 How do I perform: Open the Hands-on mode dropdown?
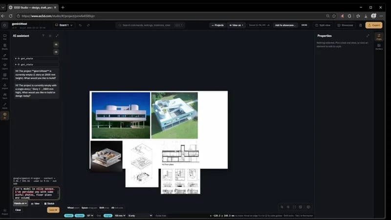point(21,203)
